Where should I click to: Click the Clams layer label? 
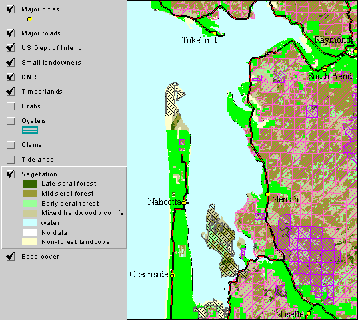[32, 145]
